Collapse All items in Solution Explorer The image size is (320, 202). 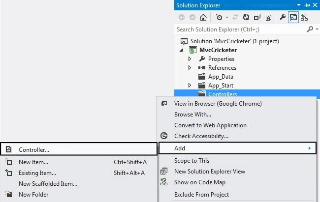click(257, 17)
